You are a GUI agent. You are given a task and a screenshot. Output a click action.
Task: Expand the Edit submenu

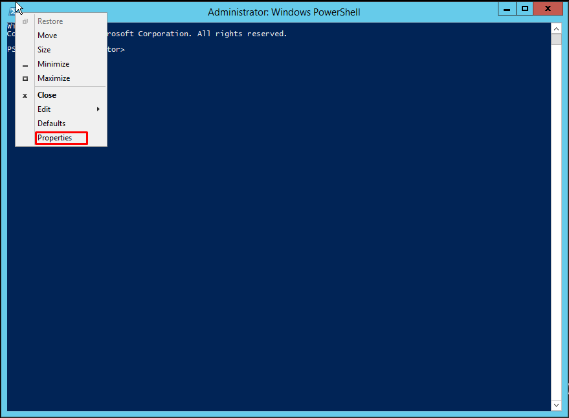(61, 109)
